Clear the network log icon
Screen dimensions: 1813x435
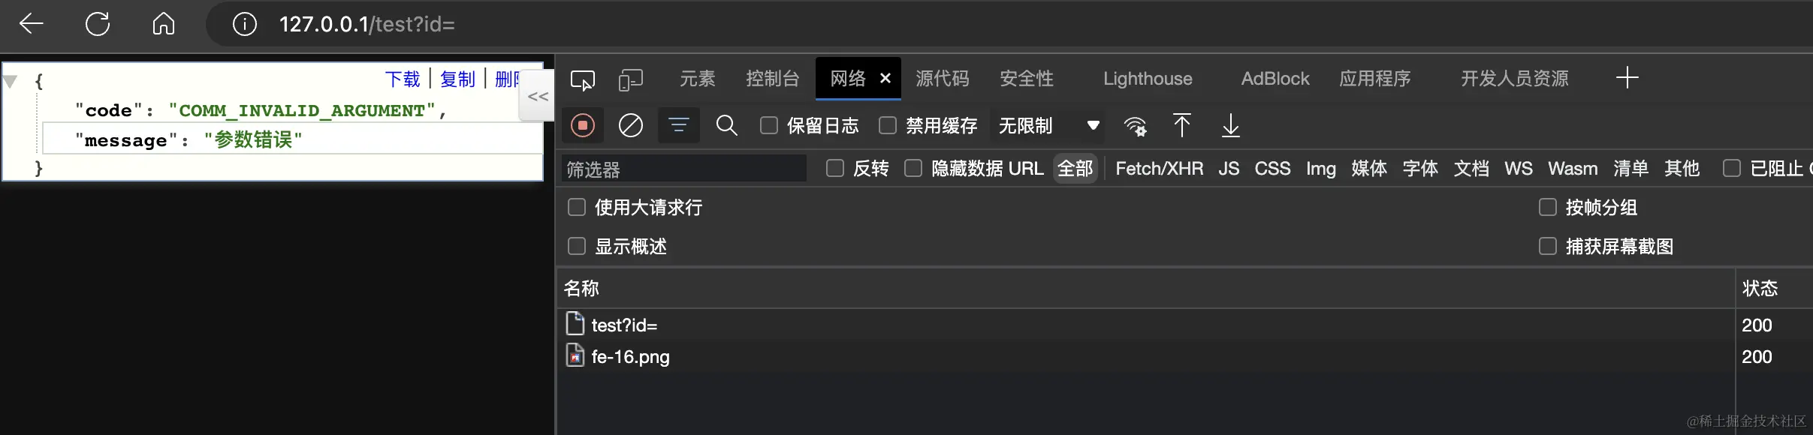[630, 125]
